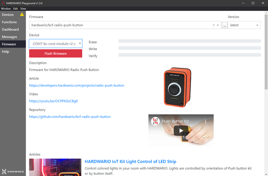Open the View menu

point(23,8)
